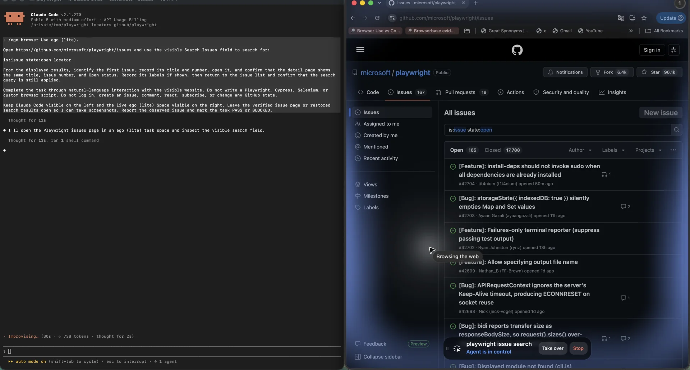
Task: Open issue install-deps should not invoke sudo
Action: (529, 171)
